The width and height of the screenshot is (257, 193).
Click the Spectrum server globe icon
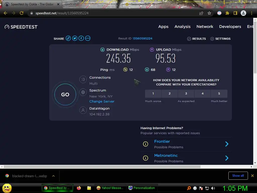(x=83, y=92)
